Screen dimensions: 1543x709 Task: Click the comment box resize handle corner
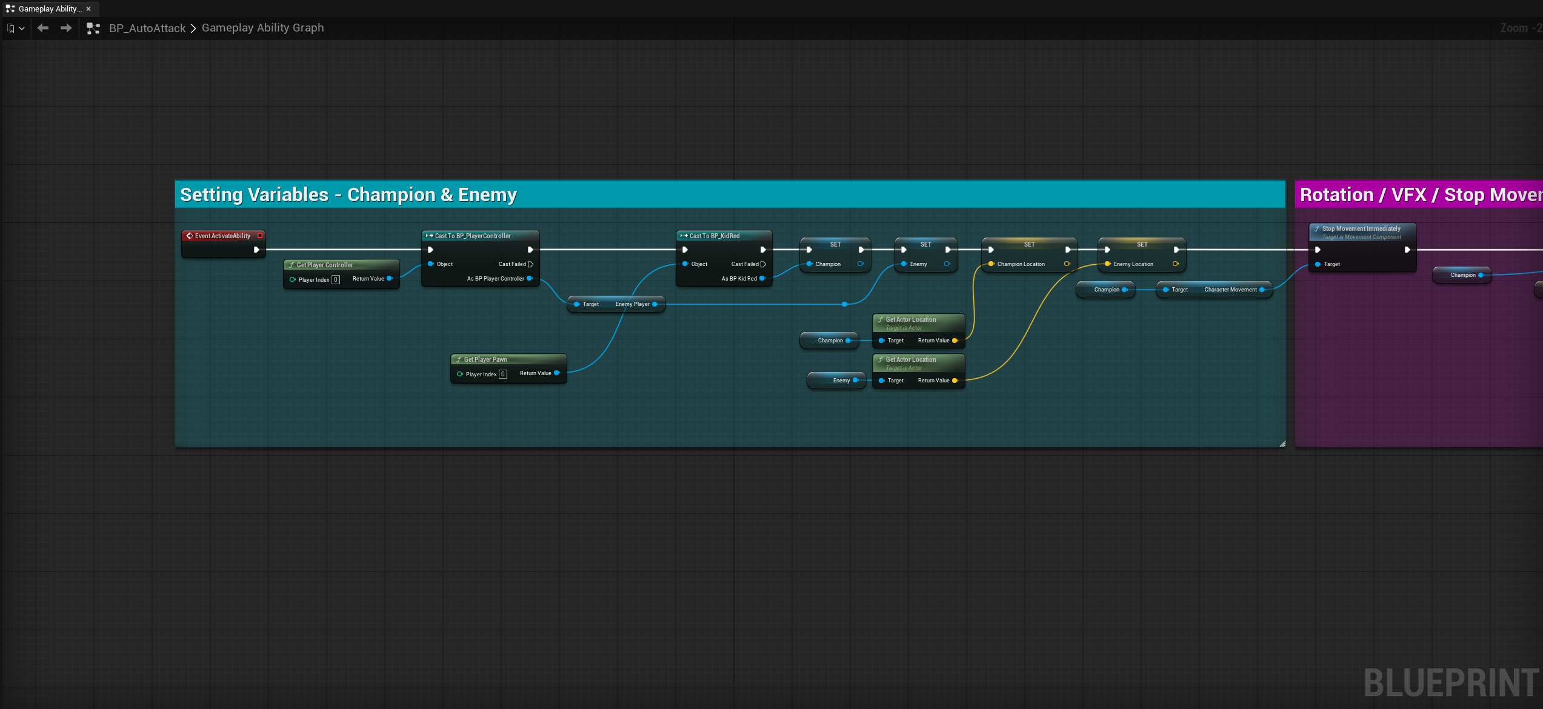tap(1282, 444)
